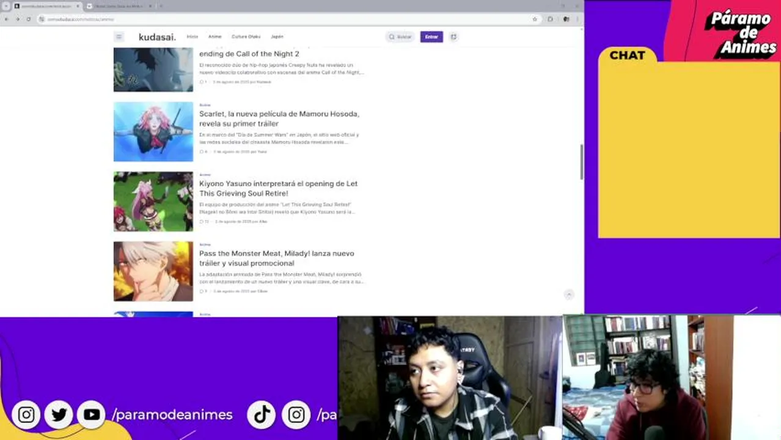781x440 pixels.
Task: Click the Buscar search field
Action: [x=400, y=37]
